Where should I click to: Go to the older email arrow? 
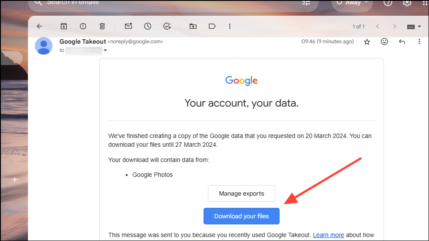[x=394, y=26]
